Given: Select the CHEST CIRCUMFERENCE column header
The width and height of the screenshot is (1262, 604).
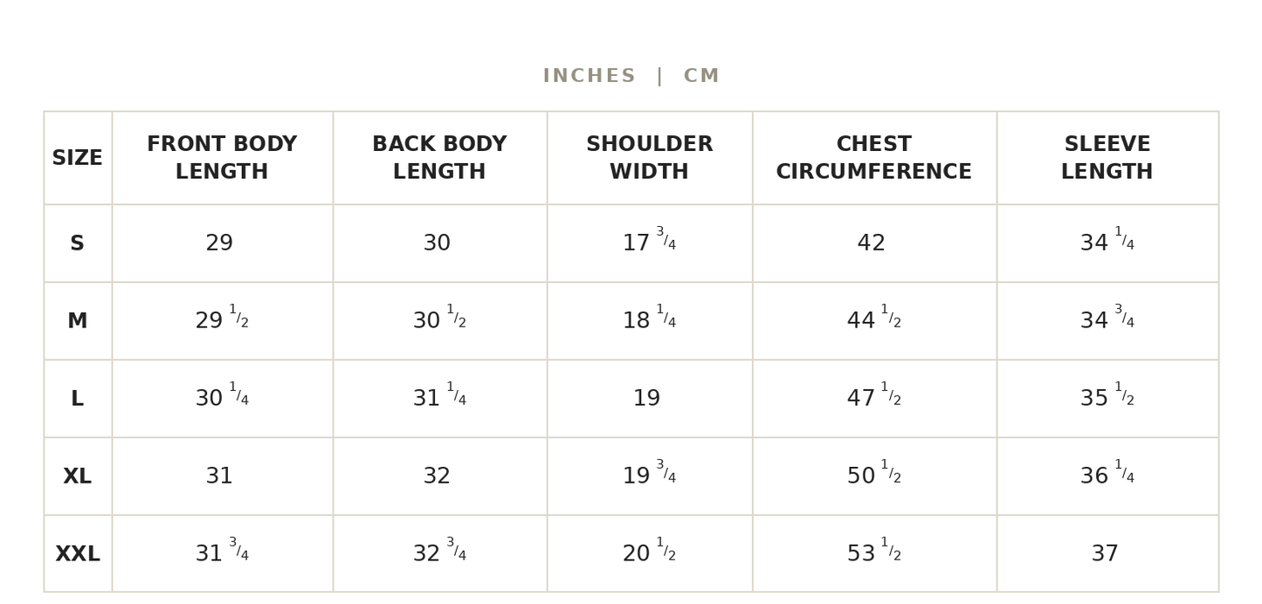Looking at the screenshot, I should (x=874, y=159).
